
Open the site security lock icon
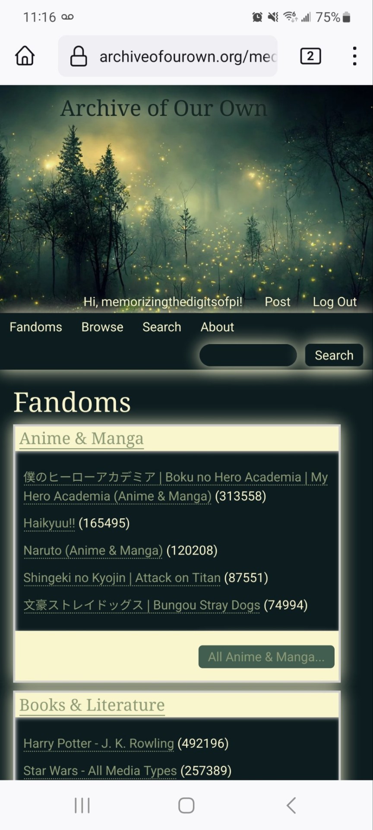pos(79,56)
